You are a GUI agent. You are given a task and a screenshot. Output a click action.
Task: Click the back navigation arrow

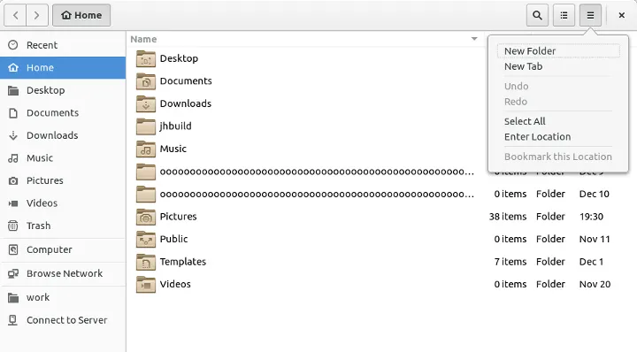pyautogui.click(x=15, y=15)
